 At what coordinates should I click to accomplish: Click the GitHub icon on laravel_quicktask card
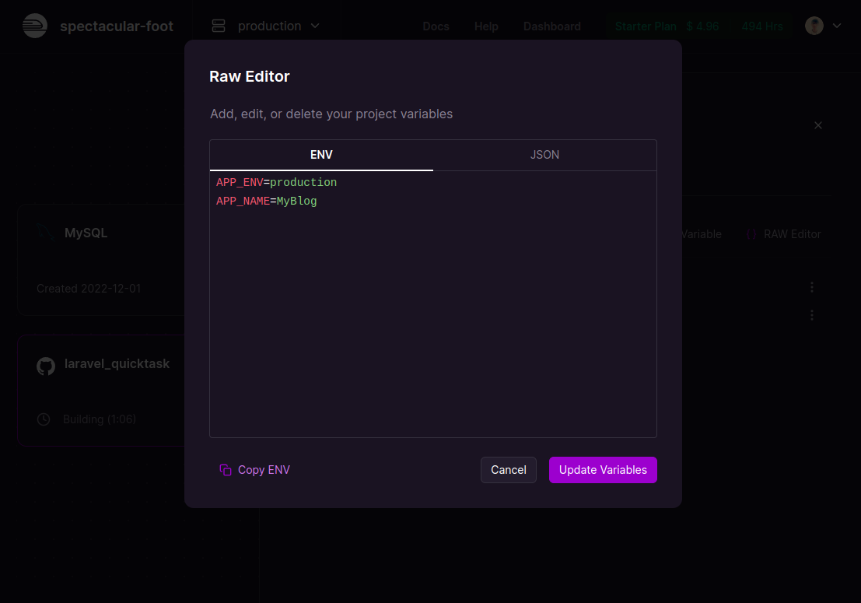[x=45, y=366]
